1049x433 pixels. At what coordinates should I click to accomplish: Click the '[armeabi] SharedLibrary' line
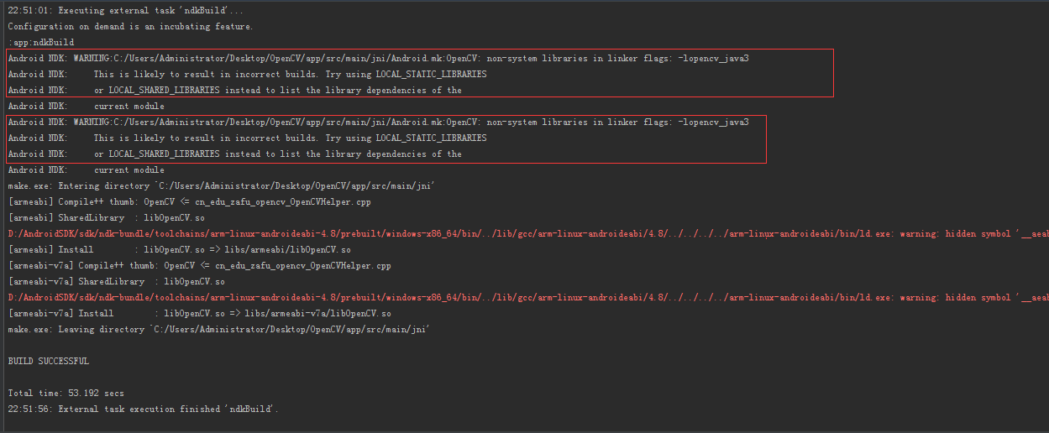tap(116, 217)
